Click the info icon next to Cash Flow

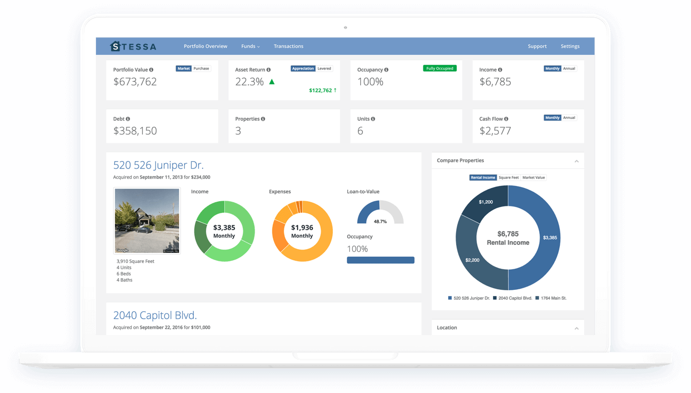[x=506, y=119]
